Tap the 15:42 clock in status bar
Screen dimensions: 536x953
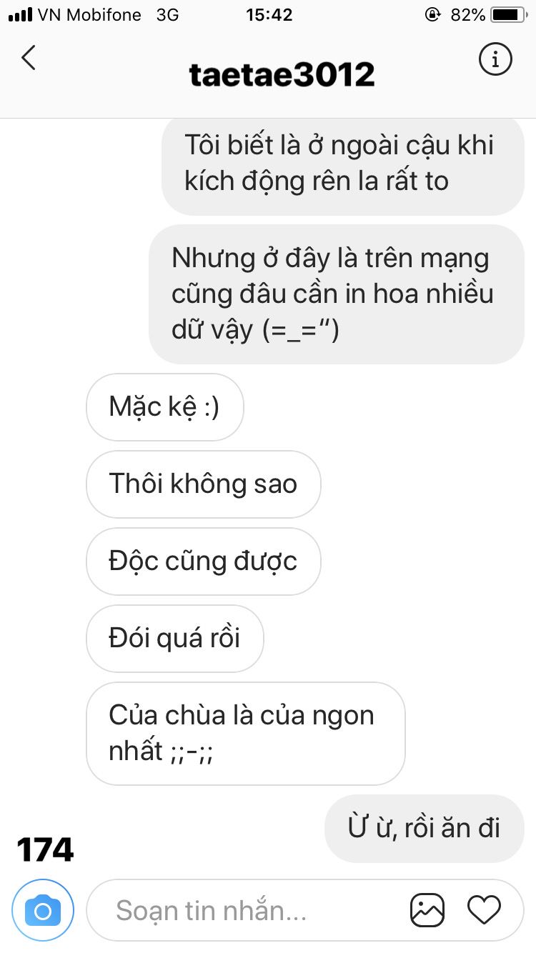click(269, 14)
